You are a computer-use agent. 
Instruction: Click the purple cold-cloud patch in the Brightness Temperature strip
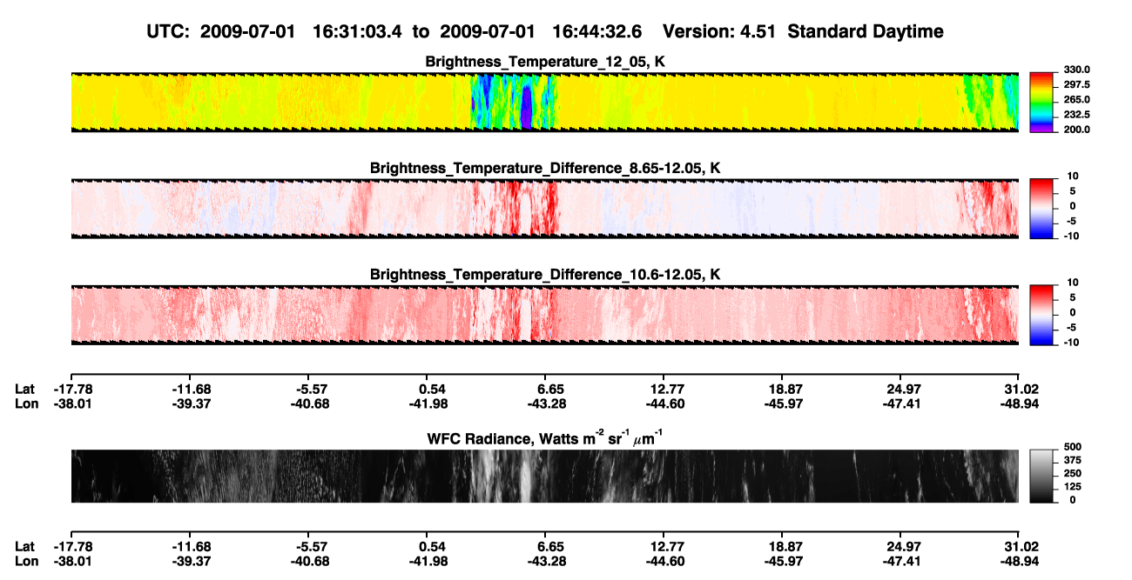[526, 106]
